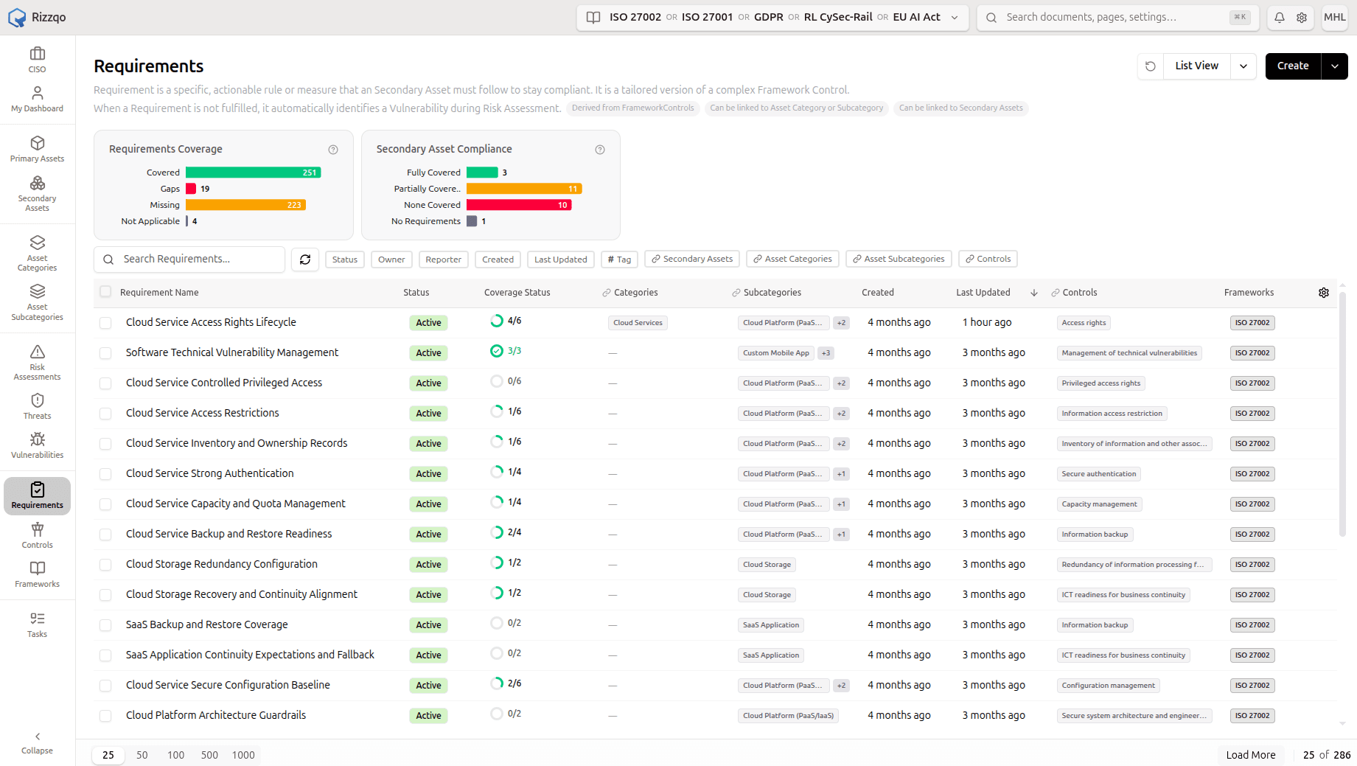
Task: Check SaaS Backup and Restore Coverage row
Action: point(105,625)
